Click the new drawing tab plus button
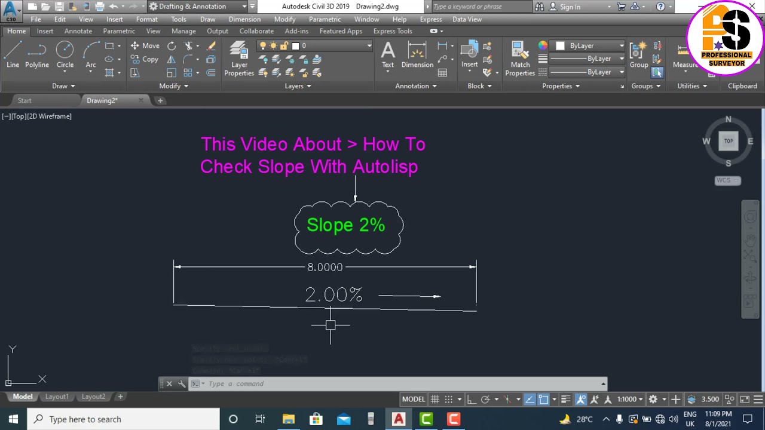765x430 pixels. (160, 100)
